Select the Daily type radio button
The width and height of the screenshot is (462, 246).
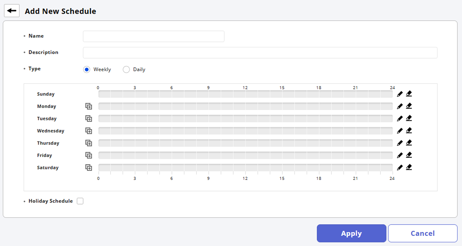point(126,69)
